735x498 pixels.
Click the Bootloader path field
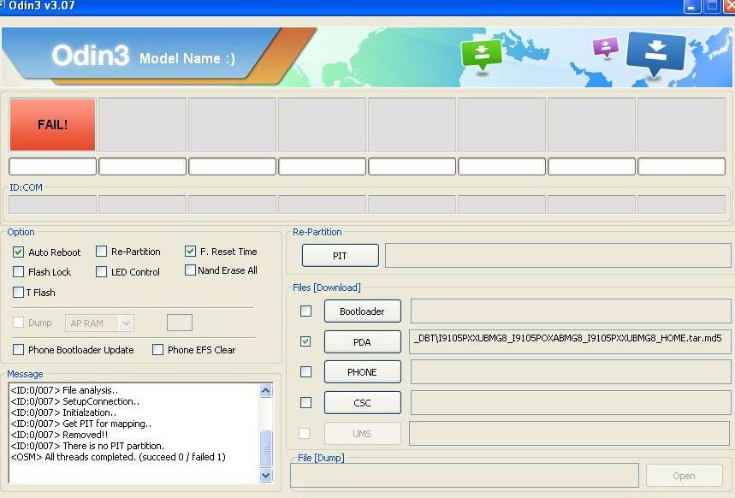[571, 311]
